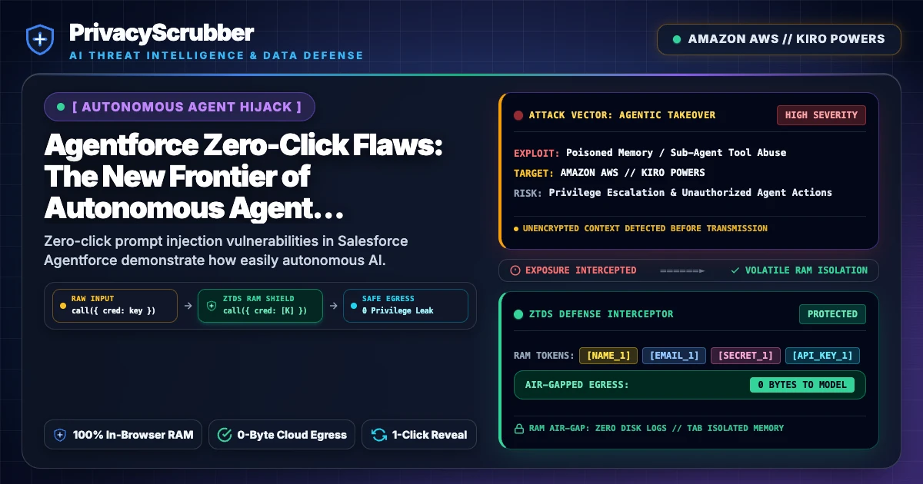Click the 0 Bytes To Model badge
Viewport: 923px width, 484px height.
[x=802, y=385]
